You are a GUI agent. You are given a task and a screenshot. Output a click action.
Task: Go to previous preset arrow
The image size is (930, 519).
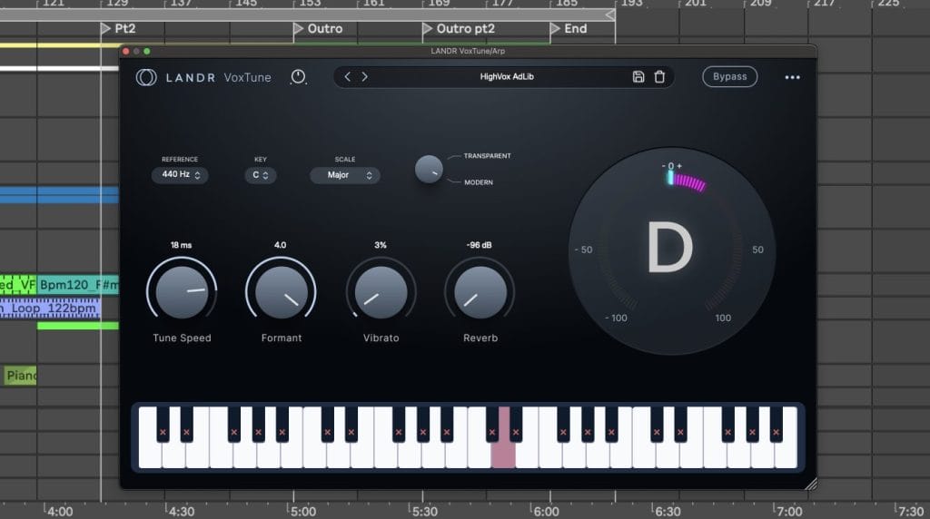point(347,77)
